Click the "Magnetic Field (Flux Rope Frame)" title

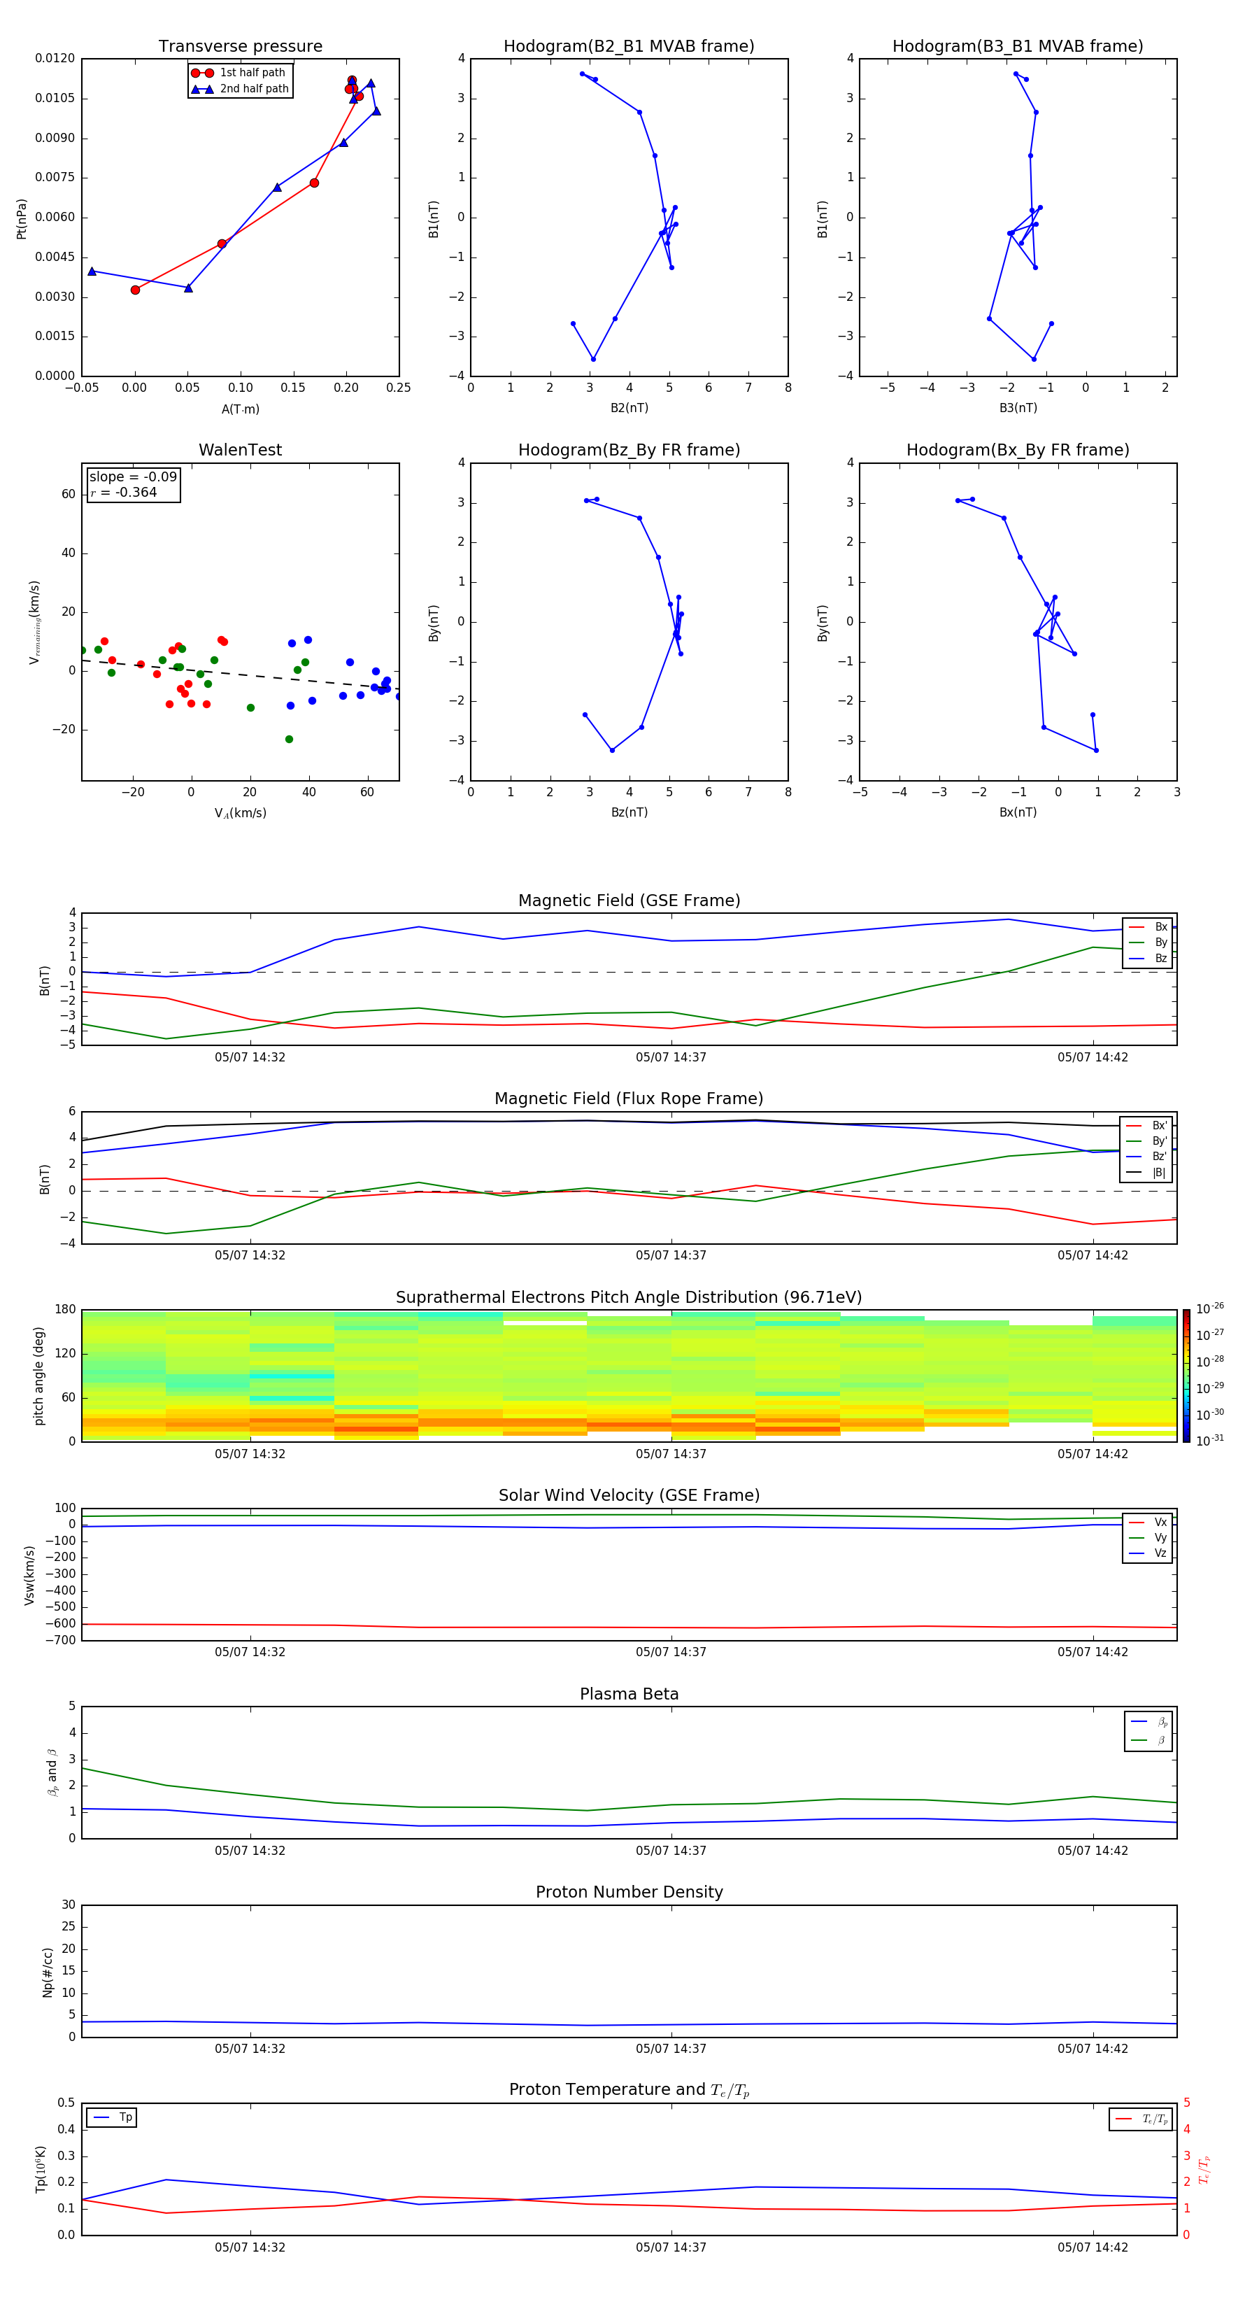tap(629, 1099)
